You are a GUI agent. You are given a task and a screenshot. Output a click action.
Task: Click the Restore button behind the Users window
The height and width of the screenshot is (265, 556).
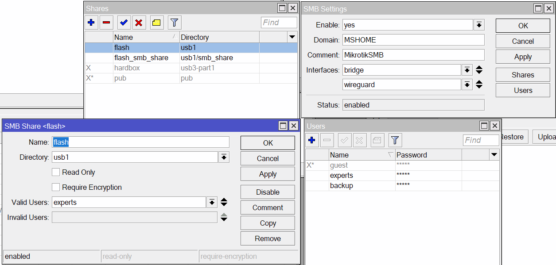point(514,137)
